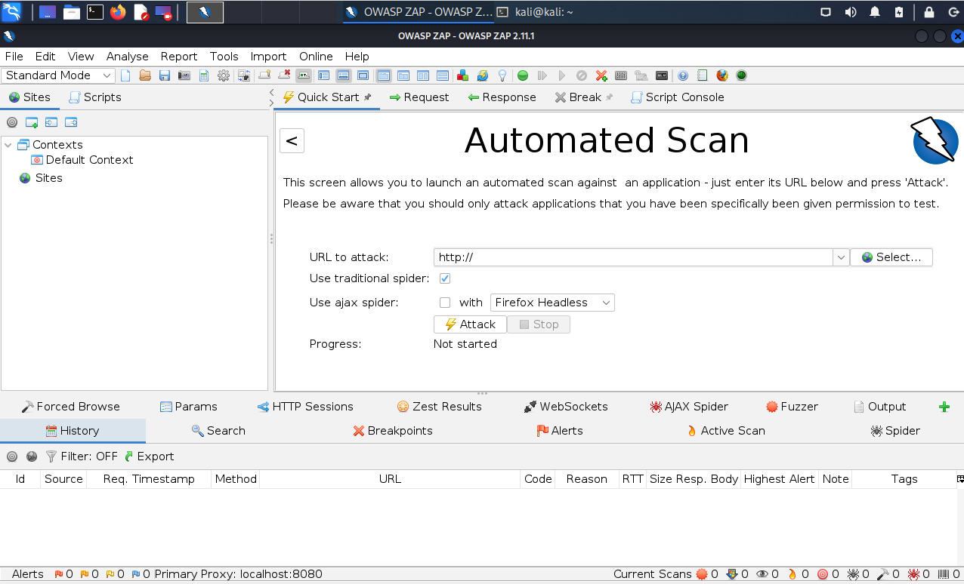The width and height of the screenshot is (964, 584).
Task: Uncheck the Use traditional spider checkbox
Action: [x=445, y=278]
